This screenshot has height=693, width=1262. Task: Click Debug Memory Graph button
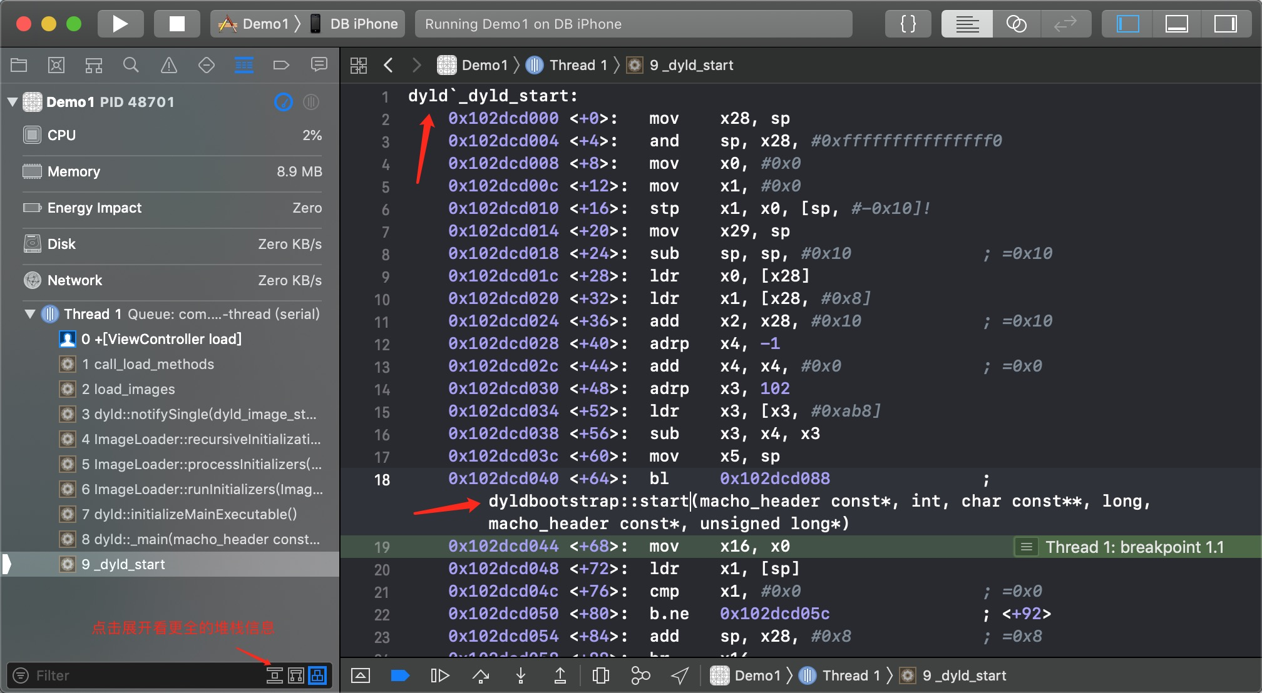click(x=640, y=675)
